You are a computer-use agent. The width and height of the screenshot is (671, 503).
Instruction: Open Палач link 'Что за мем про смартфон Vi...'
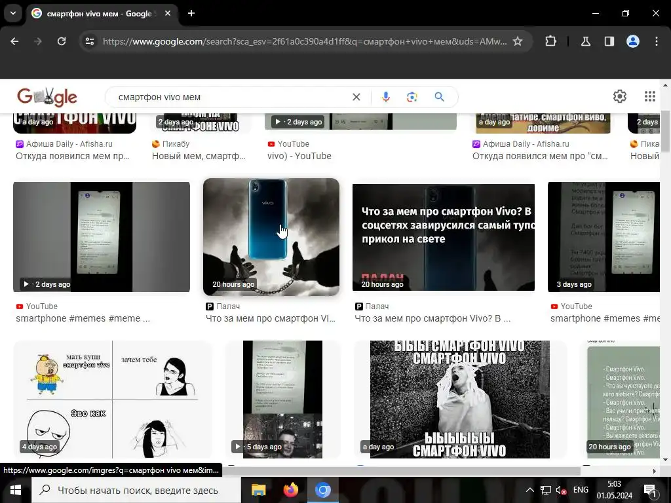[x=271, y=319]
